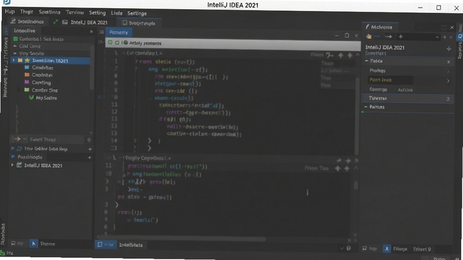Click the hamburger icon left of Ronetly tab
463x260 pixels.
coord(101,32)
